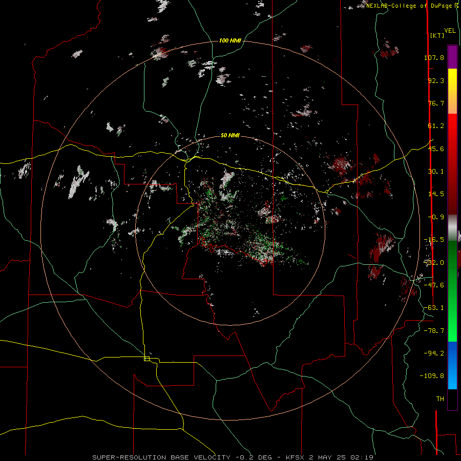Click the 76.7 velocity scale value
Screen dimensions: 461x461
[x=436, y=103]
